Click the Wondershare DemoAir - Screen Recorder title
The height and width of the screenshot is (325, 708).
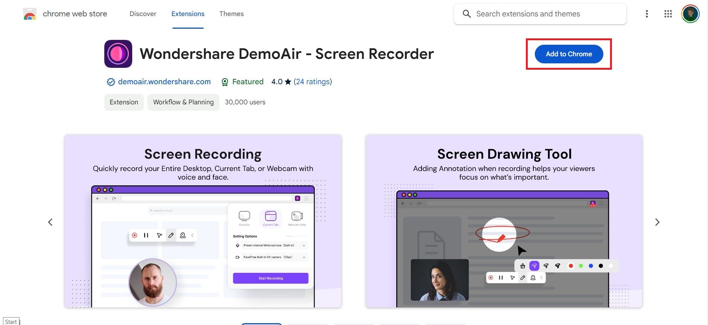point(287,54)
